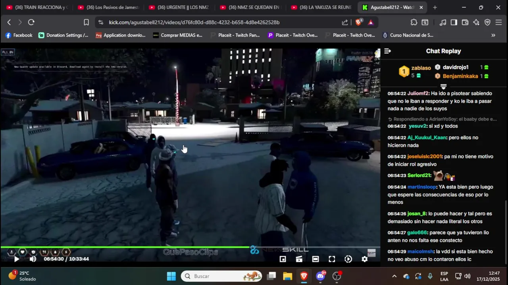Open a new browser tab
508x285 pixels.
pos(435,8)
